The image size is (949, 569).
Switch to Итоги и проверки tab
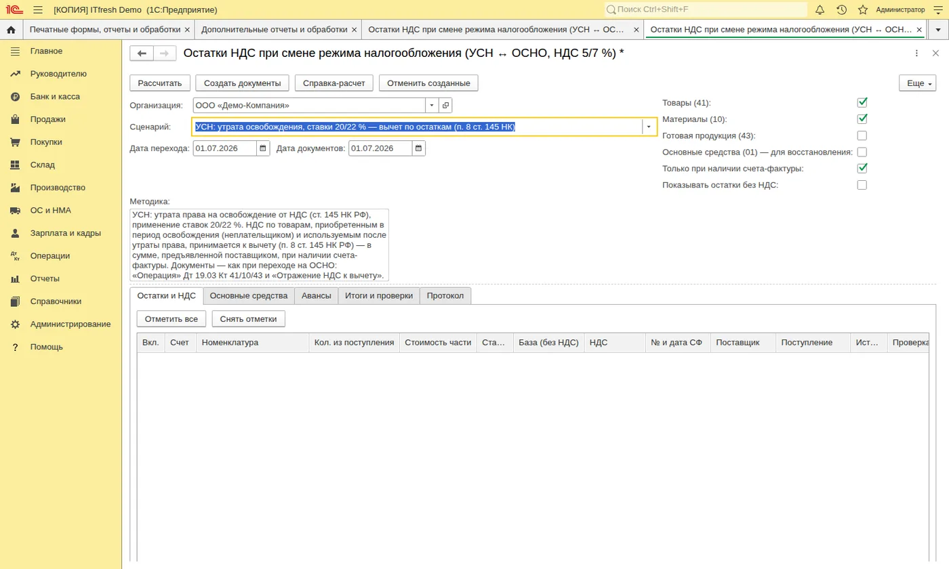point(379,296)
